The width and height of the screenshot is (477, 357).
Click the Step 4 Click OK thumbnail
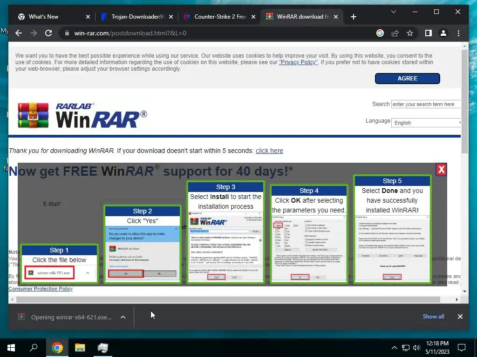pyautogui.click(x=309, y=234)
